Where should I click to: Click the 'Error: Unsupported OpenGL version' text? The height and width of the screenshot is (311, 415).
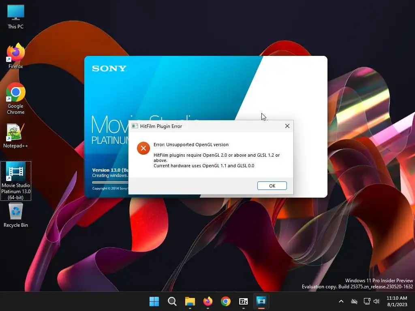click(191, 145)
